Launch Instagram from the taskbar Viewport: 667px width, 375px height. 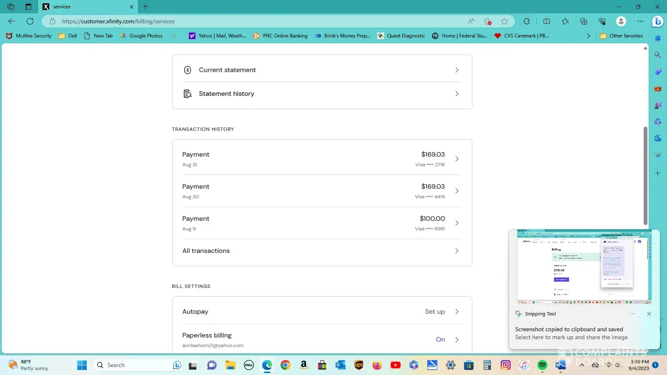506,365
